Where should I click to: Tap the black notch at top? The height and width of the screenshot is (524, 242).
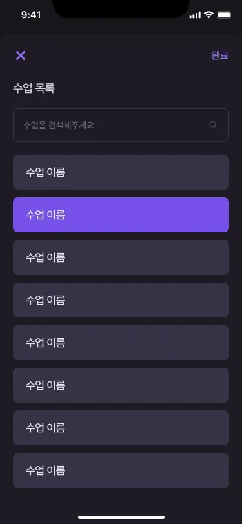tap(121, 8)
